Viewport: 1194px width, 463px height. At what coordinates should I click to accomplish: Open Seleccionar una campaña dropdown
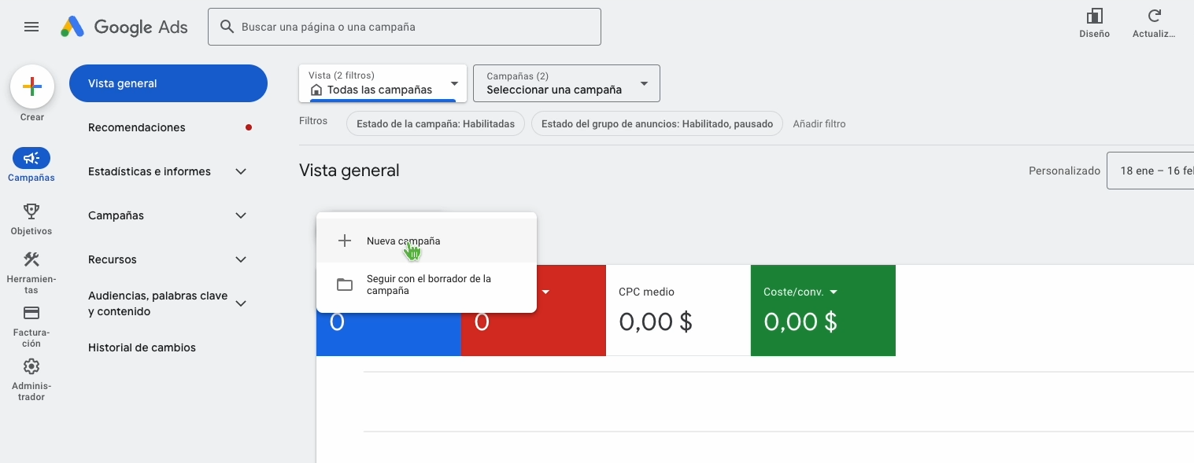tap(567, 83)
